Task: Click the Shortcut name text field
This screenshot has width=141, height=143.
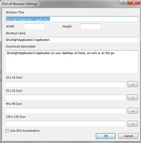Action: 72,40
